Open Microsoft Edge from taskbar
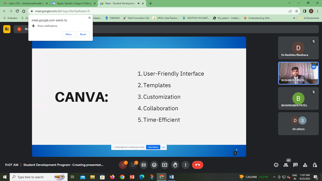The image size is (322, 181). click(x=142, y=177)
